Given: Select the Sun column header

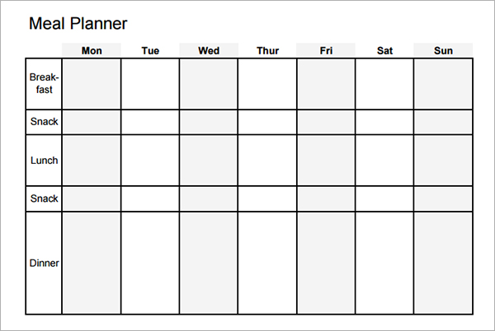Looking at the screenshot, I should click(x=443, y=51).
